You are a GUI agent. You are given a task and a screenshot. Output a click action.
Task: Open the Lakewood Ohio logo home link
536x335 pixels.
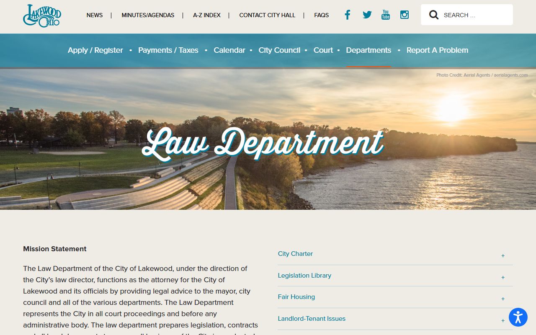[42, 16]
